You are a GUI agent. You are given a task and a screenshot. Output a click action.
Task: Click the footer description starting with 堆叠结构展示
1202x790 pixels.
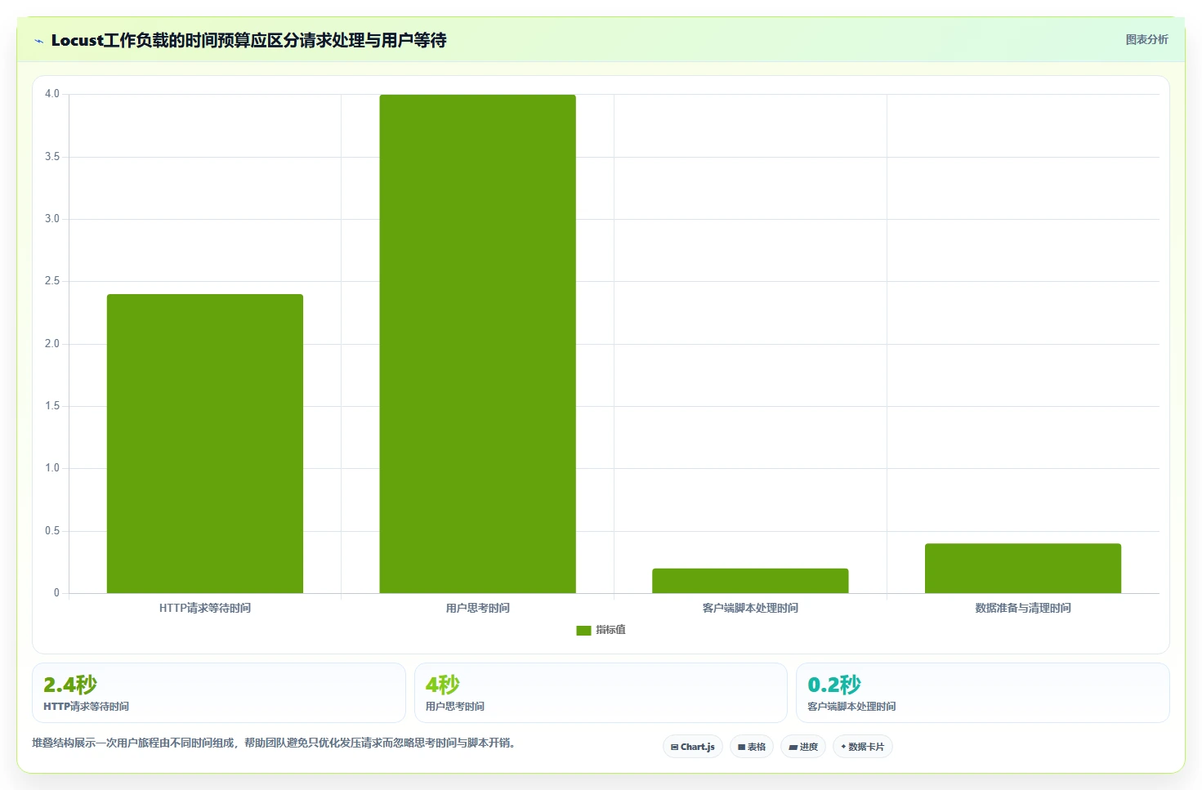click(274, 743)
